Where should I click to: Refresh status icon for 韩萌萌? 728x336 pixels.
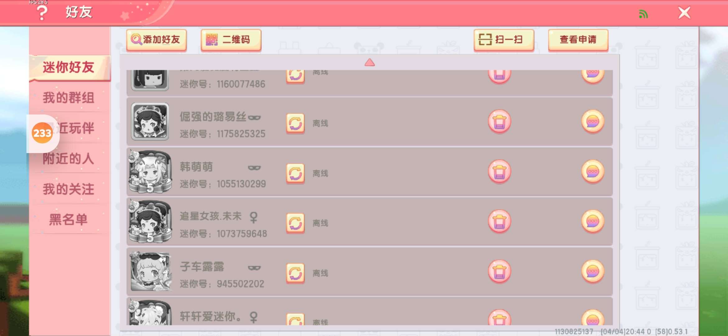point(295,173)
